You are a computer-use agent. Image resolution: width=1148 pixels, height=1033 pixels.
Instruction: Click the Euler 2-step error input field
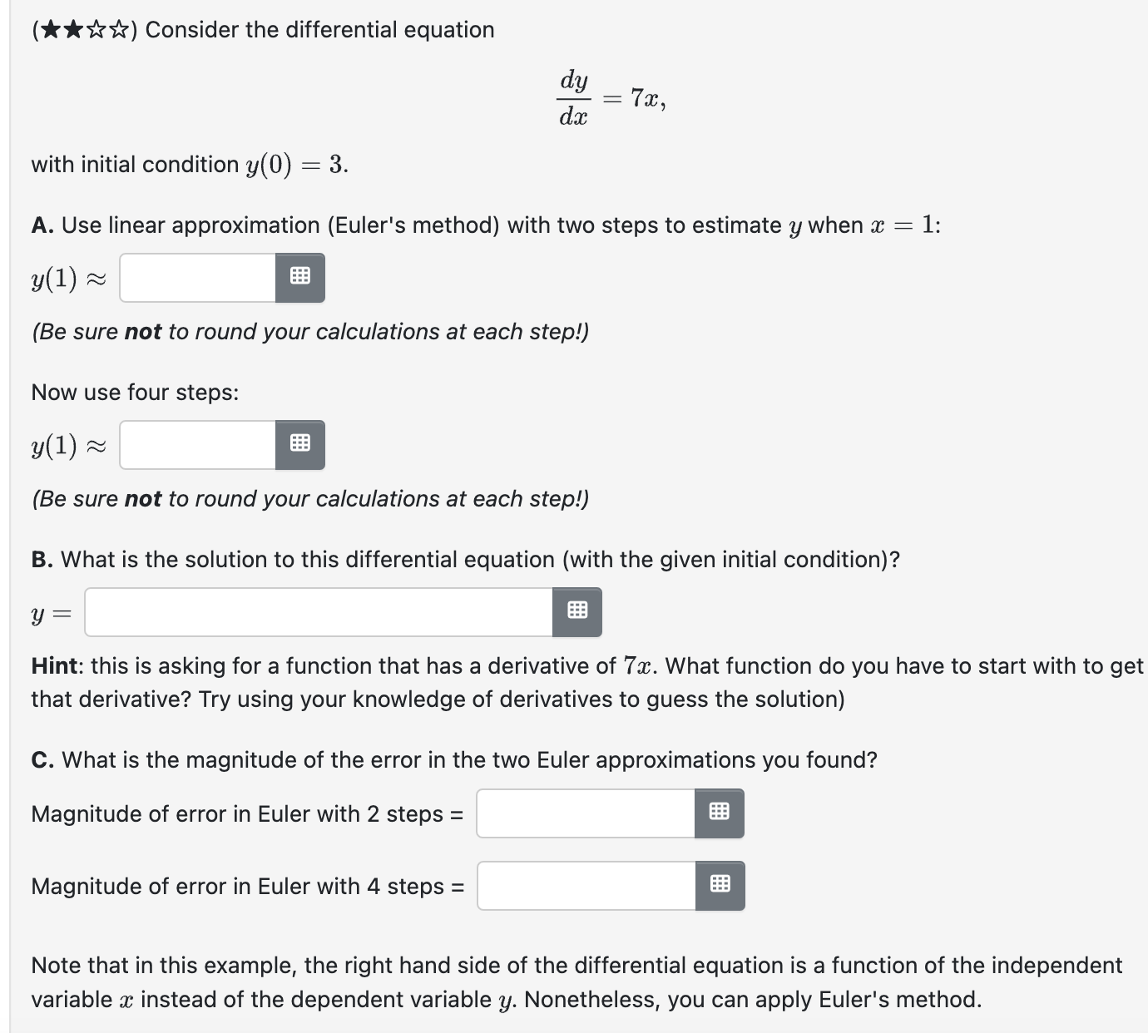[x=582, y=813]
